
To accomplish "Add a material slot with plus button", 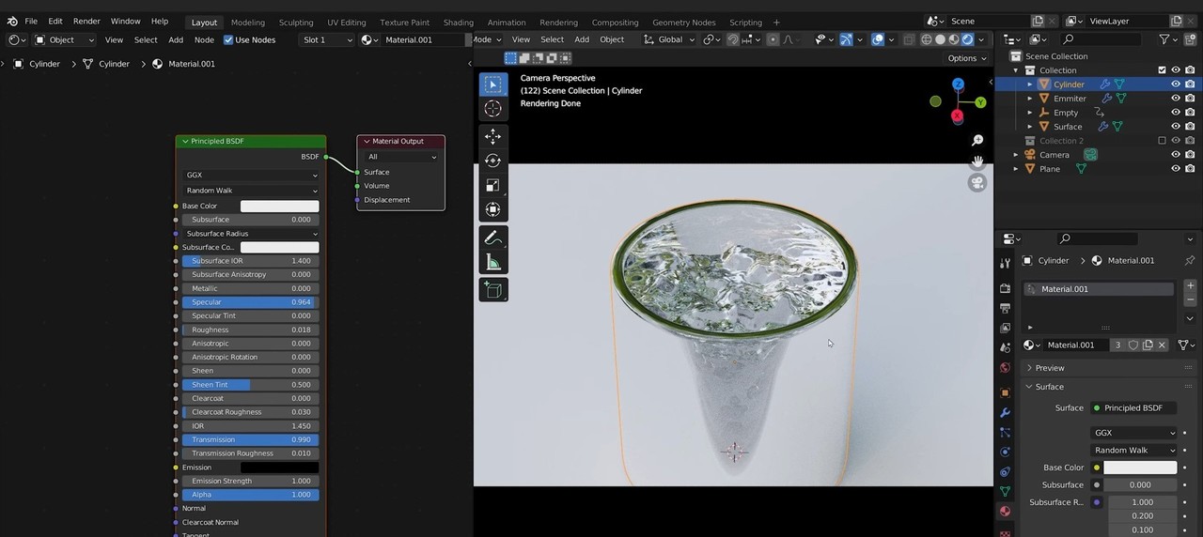I will [x=1191, y=285].
